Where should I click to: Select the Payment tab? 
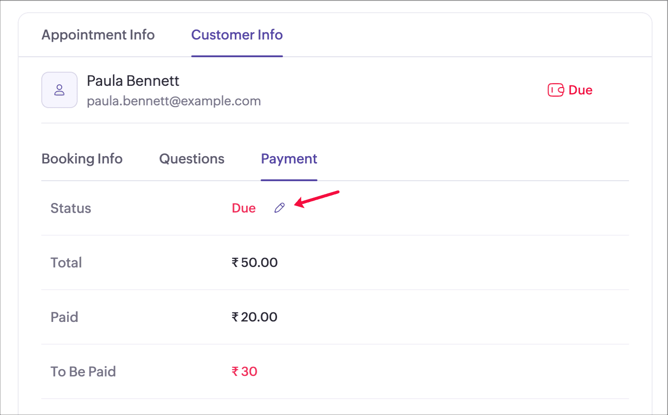click(289, 159)
